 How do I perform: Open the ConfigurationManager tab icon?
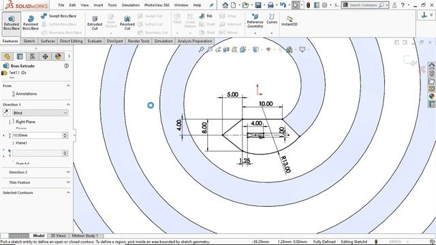click(x=33, y=56)
